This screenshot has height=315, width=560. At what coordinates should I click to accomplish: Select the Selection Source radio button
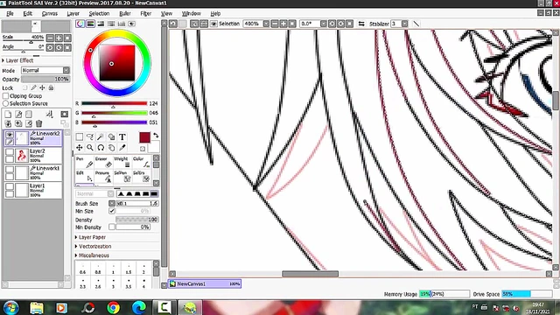6,103
